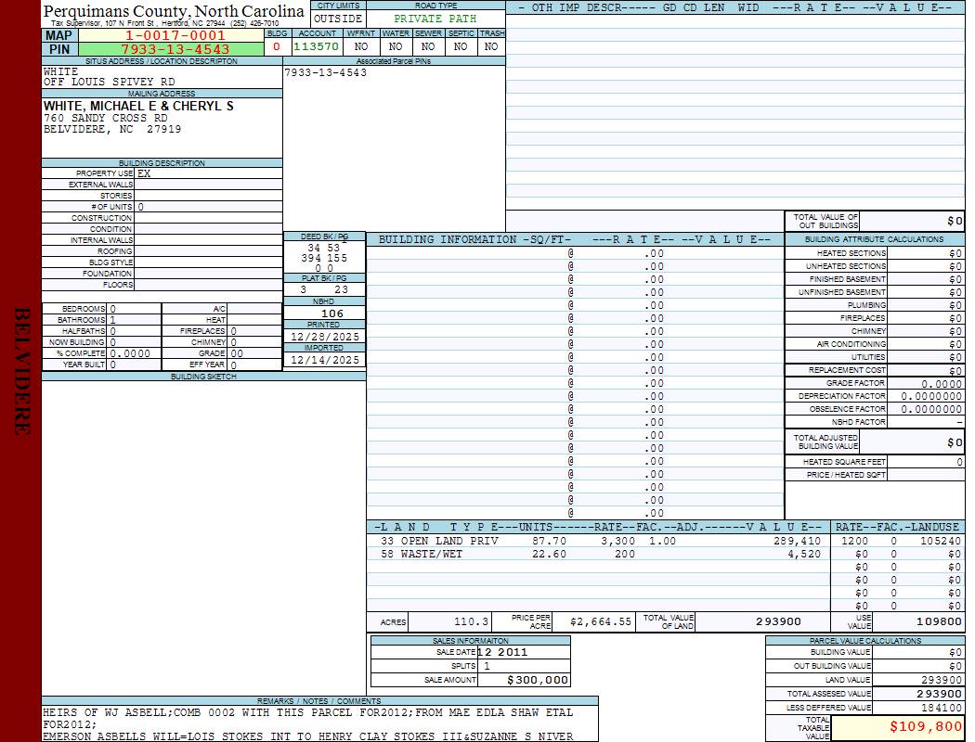
Task: Click the account number 113570
Action: point(316,46)
